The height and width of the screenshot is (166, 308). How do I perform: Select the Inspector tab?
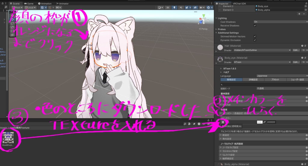pos(222,4)
